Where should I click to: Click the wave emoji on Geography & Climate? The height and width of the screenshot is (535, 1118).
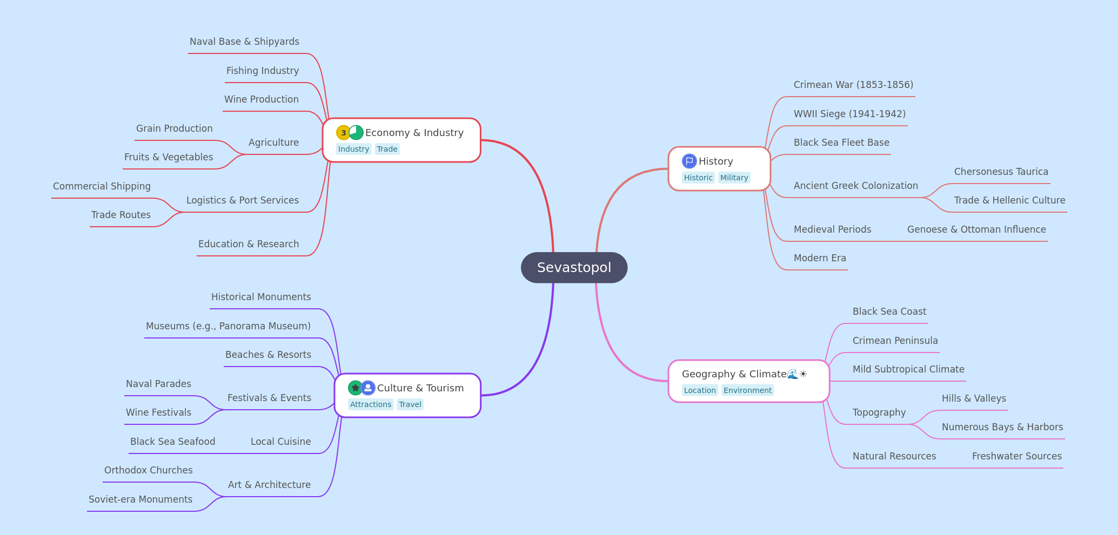pos(792,374)
